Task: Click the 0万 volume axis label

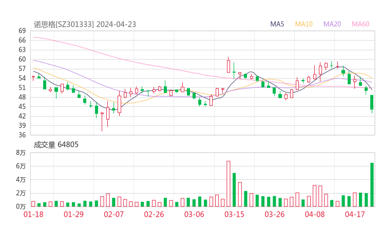Action: pyautogui.click(x=21, y=206)
